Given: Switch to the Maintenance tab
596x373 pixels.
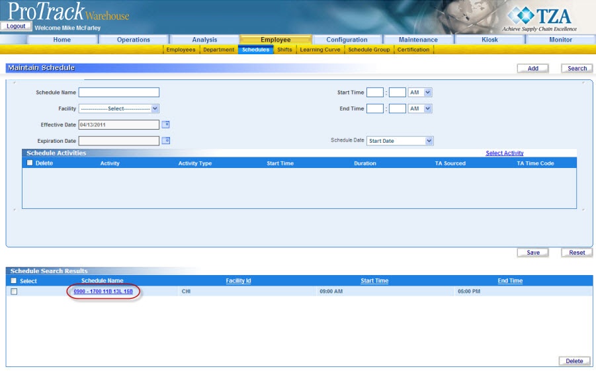Looking at the screenshot, I should [x=418, y=40].
